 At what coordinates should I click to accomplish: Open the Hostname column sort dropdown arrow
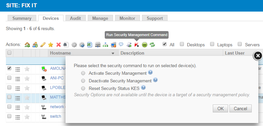pos(113,53)
